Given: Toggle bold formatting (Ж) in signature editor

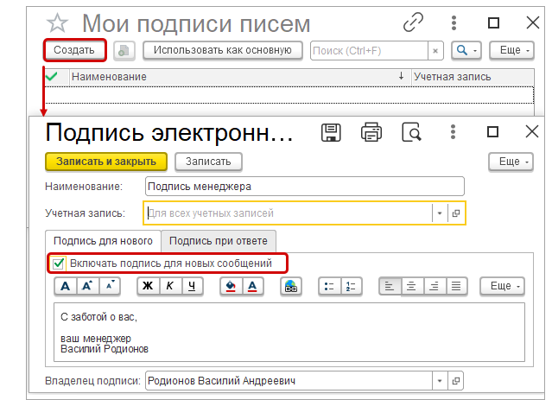Looking at the screenshot, I should point(147,286).
